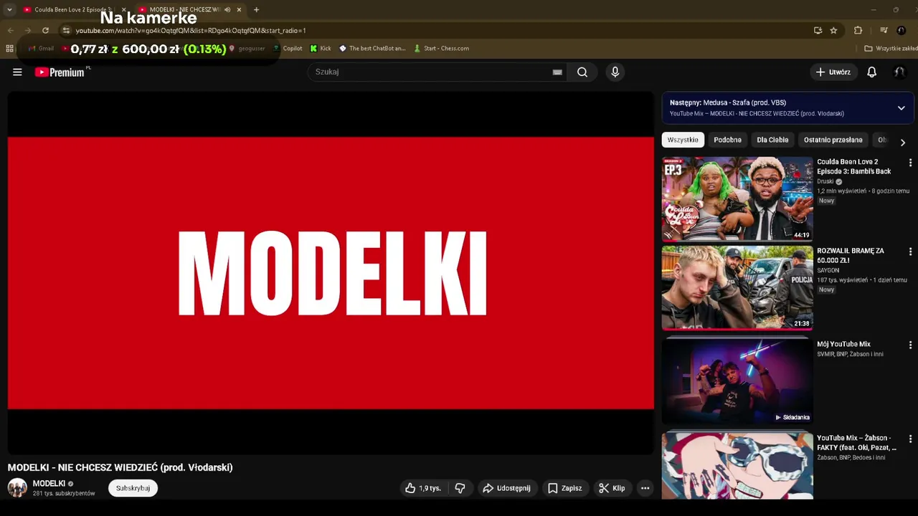Open the on-screen keyboard in search box

pos(557,72)
